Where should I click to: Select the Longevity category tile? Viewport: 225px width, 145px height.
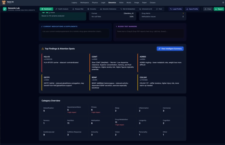pos(149,122)
